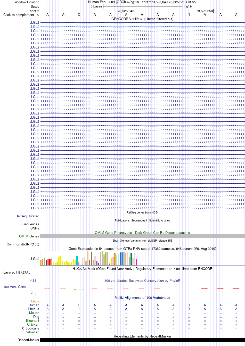Click the SNPs label under Sequences

(35, 228)
